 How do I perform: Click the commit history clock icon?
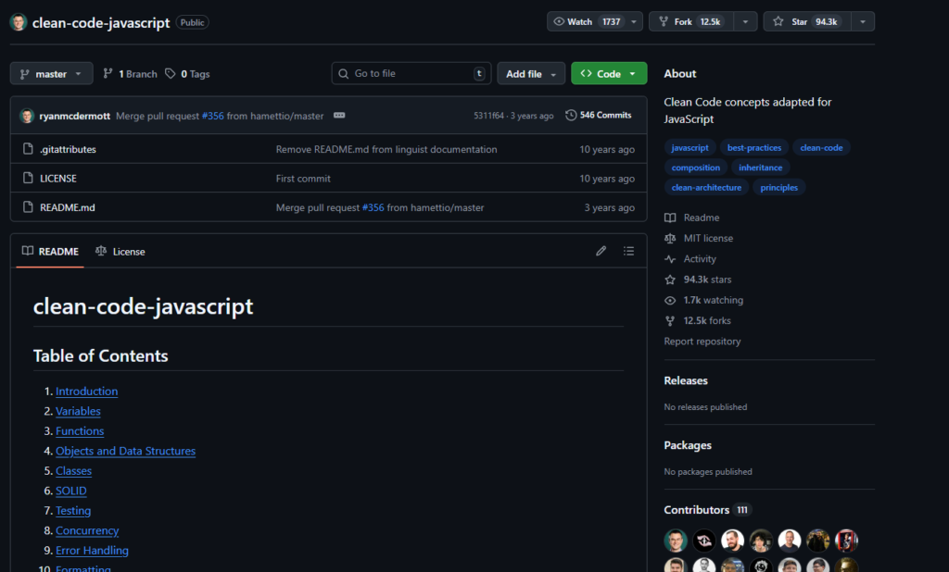coord(571,116)
